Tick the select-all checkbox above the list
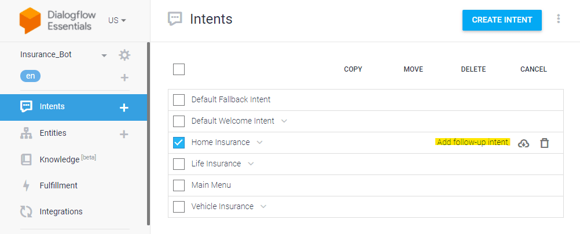580x234 pixels. (179, 69)
